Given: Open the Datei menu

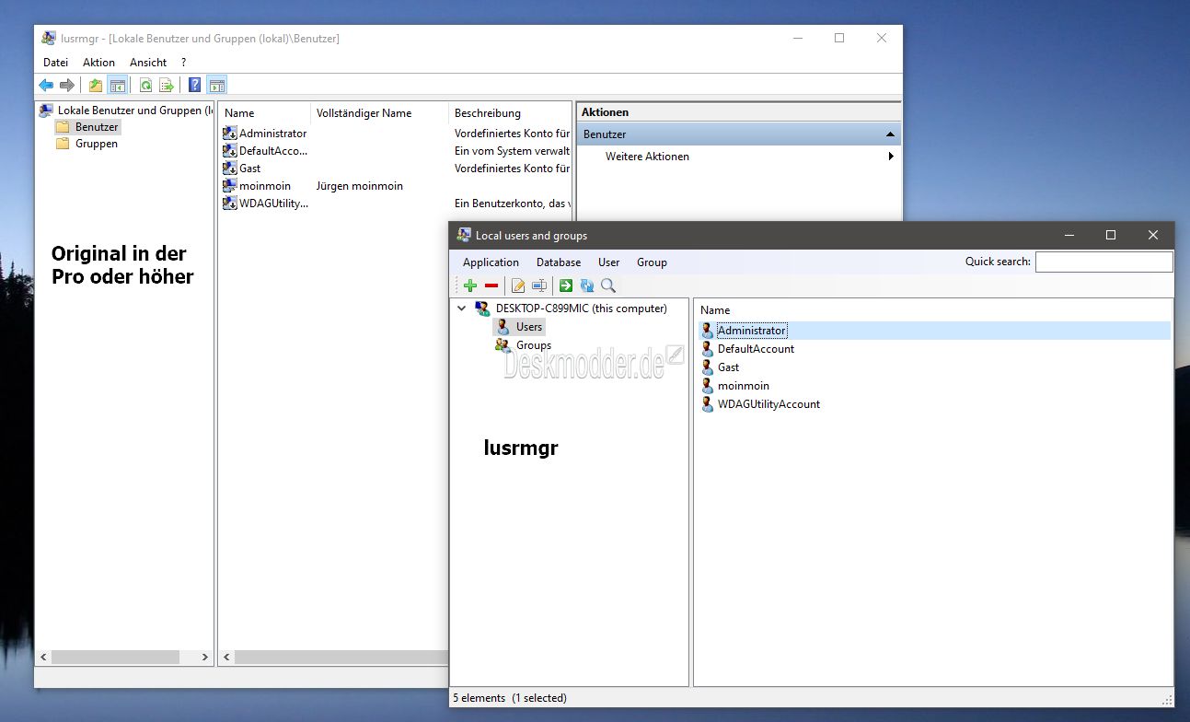Looking at the screenshot, I should pos(56,63).
